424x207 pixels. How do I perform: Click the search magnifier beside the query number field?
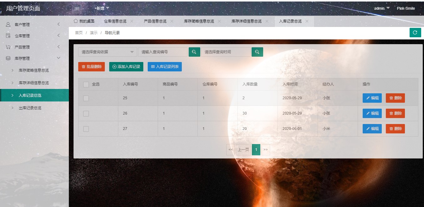[194, 52]
